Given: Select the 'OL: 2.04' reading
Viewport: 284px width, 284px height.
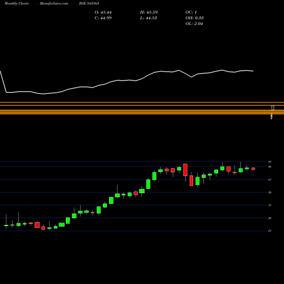Looking at the screenshot, I should tap(194, 24).
